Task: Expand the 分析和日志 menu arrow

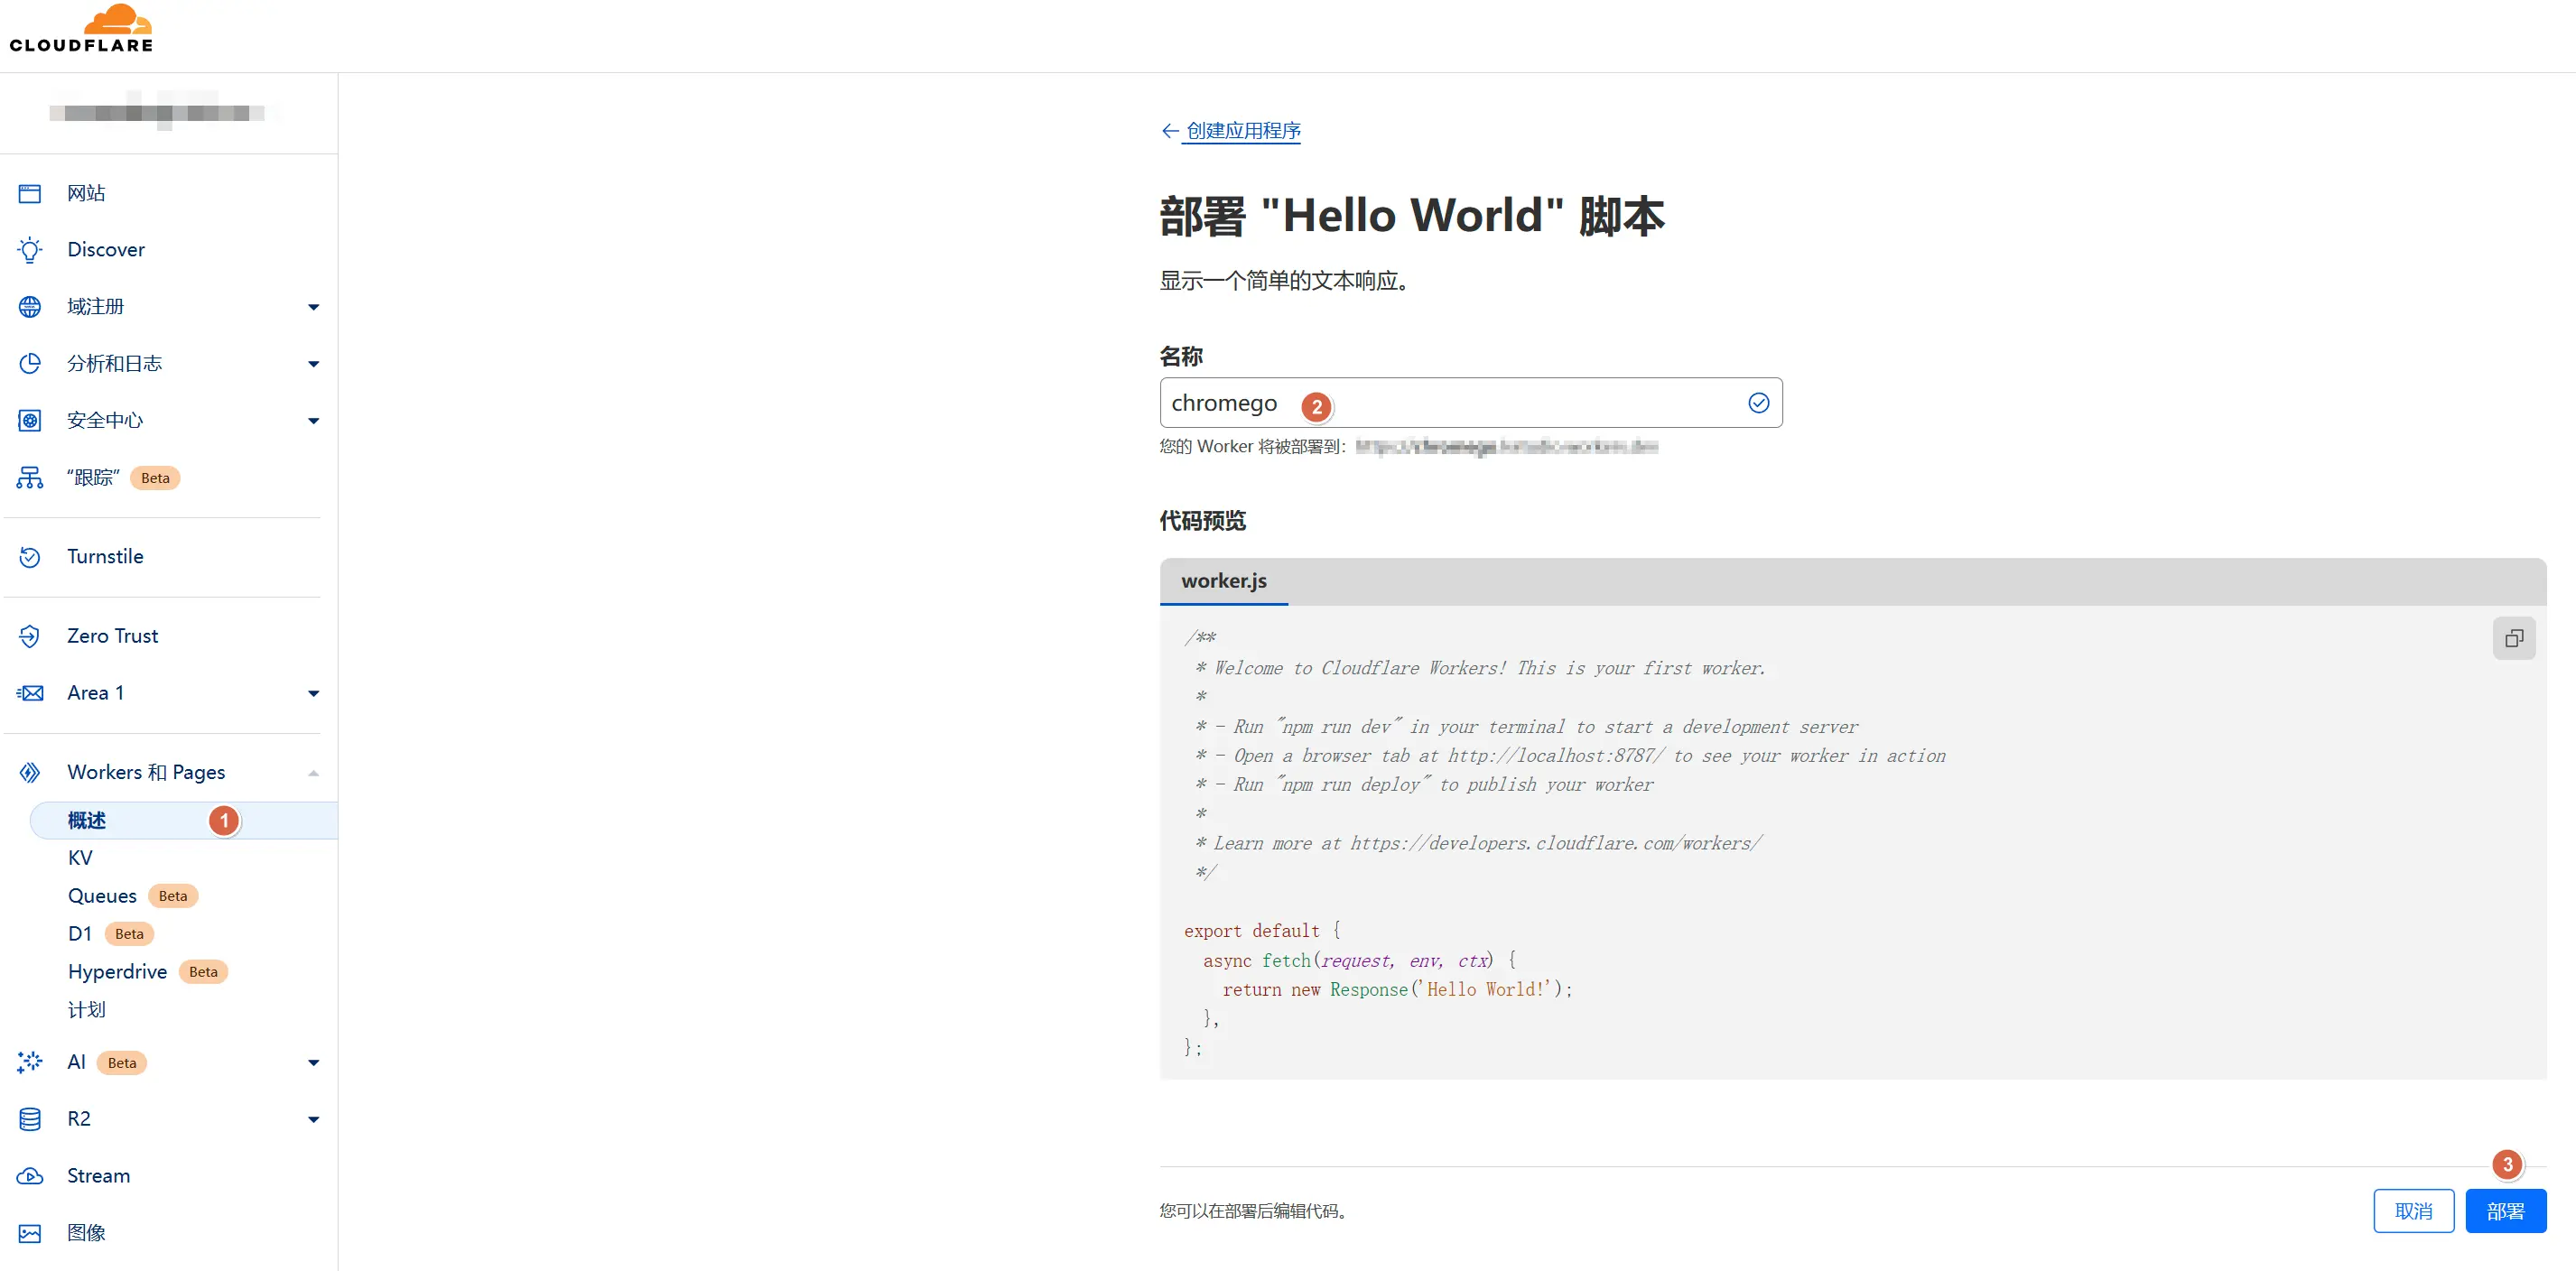Action: point(313,364)
